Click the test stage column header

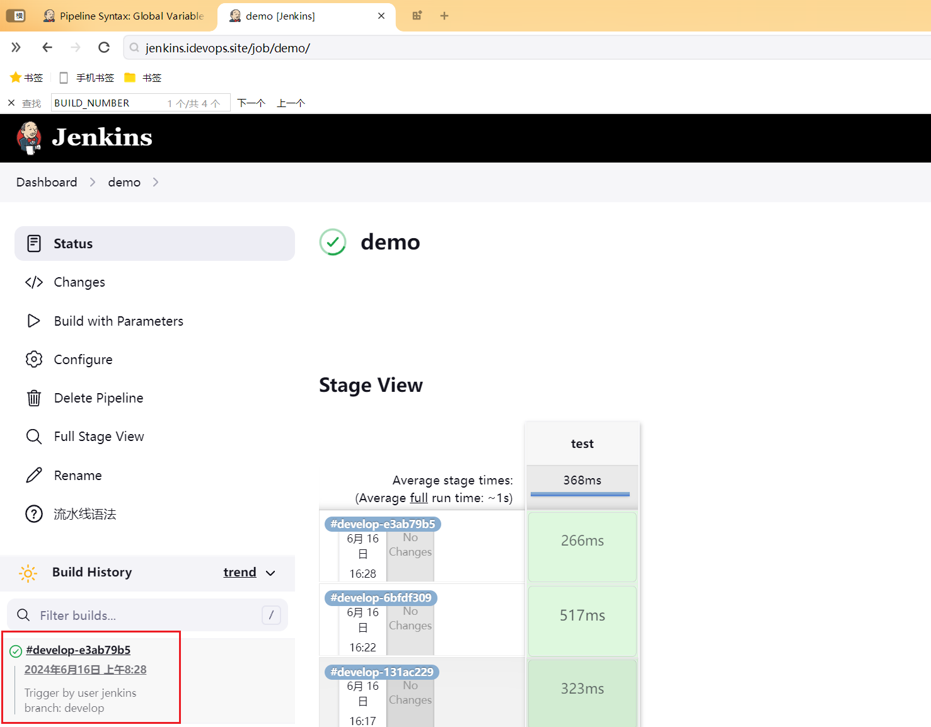point(582,444)
